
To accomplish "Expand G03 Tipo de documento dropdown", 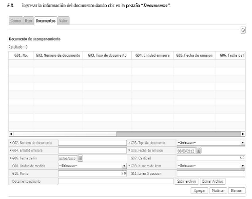I will [243, 143].
